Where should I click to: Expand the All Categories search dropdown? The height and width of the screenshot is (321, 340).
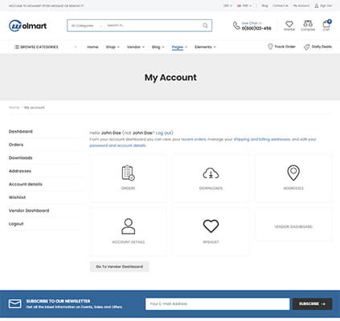tap(86, 26)
